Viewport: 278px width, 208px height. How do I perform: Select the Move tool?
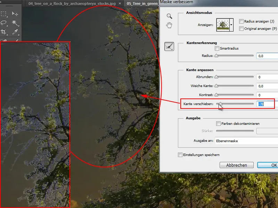pyautogui.click(x=15, y=14)
